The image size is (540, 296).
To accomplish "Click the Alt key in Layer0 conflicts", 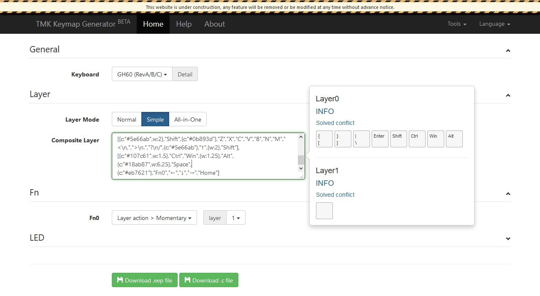I will pyautogui.click(x=454, y=139).
